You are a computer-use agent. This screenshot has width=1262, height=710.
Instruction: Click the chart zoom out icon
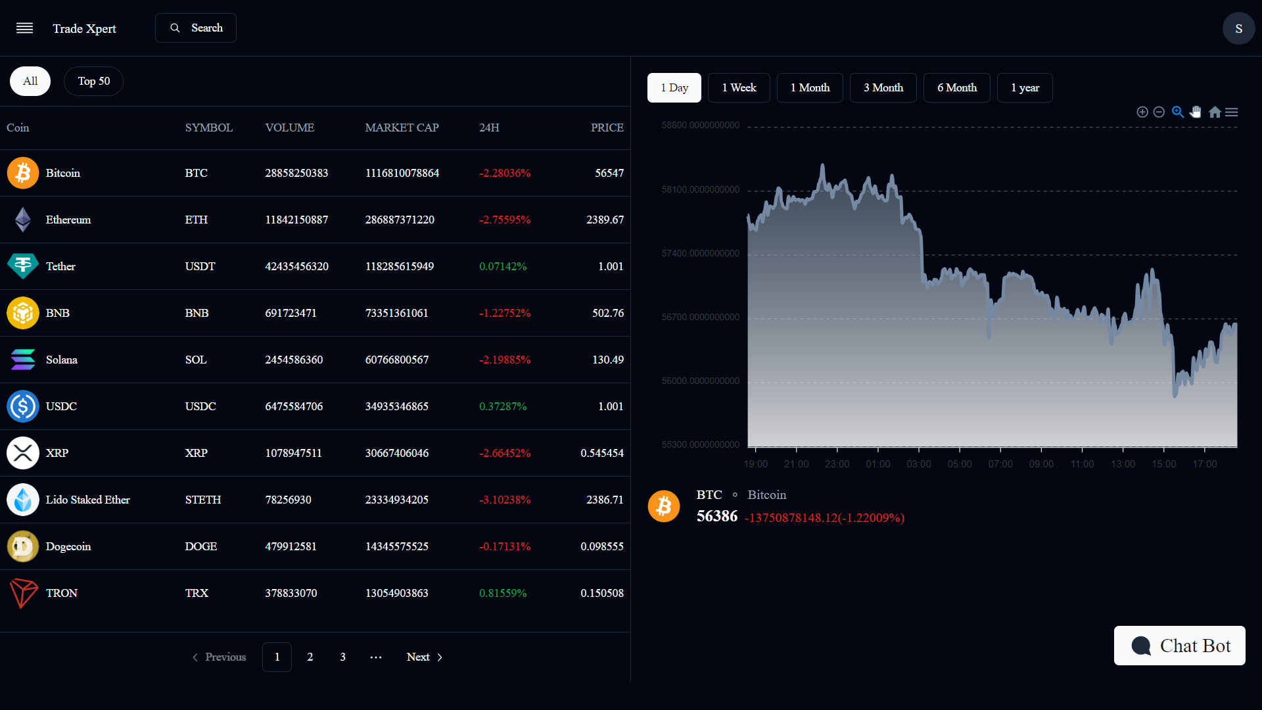1159,112
